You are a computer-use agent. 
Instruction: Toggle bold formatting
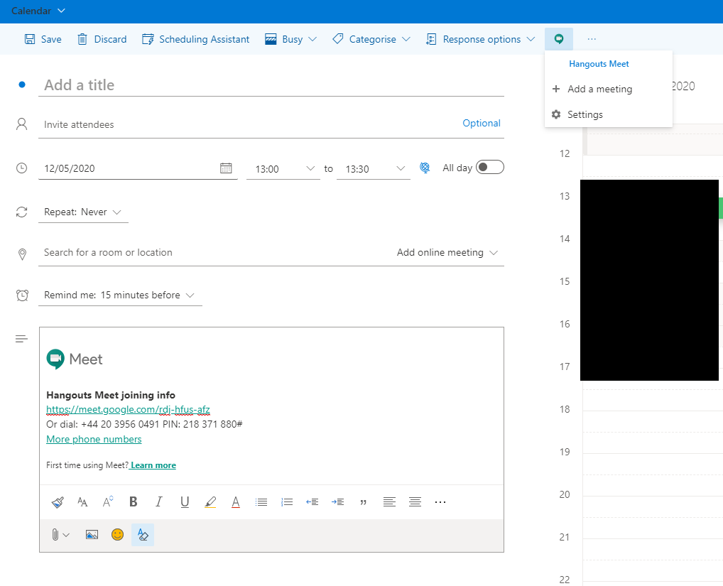click(134, 502)
